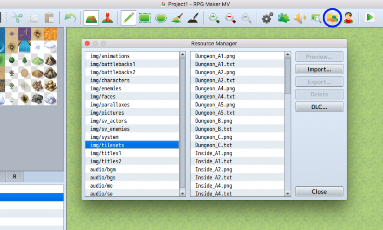The image size is (383, 230).
Task: Pick the green hill tile
Action: click(37, 60)
